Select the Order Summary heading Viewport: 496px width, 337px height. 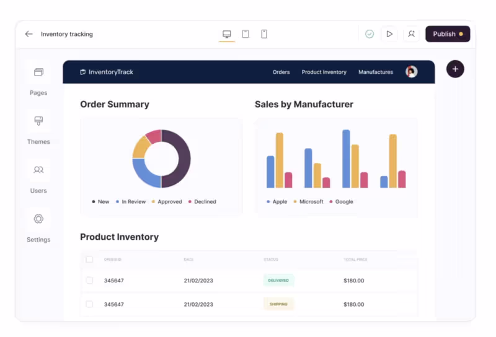(x=115, y=104)
